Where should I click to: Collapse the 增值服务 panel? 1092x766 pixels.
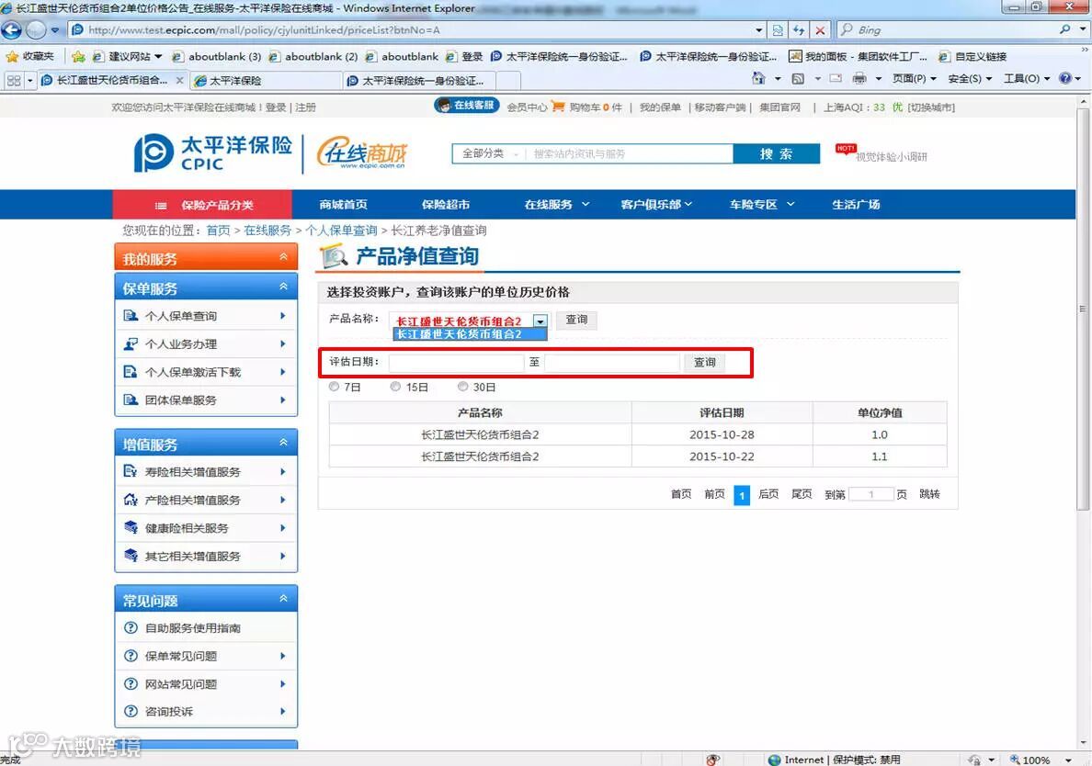coord(283,443)
